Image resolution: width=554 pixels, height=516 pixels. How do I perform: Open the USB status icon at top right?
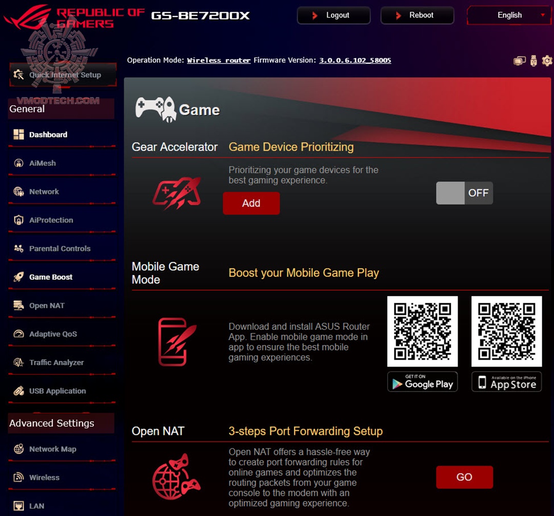tap(533, 61)
